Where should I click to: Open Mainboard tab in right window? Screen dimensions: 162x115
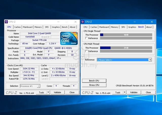click(104, 27)
